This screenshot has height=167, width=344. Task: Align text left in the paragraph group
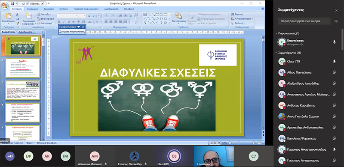coord(106,22)
